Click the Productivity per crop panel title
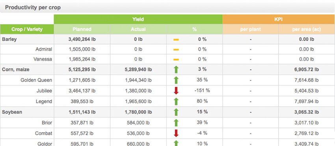335x146 pixels. click(33, 8)
